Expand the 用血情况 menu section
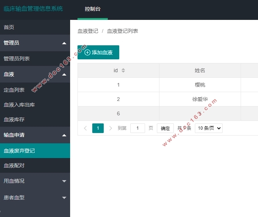The image size is (258, 217). [x=35, y=181]
